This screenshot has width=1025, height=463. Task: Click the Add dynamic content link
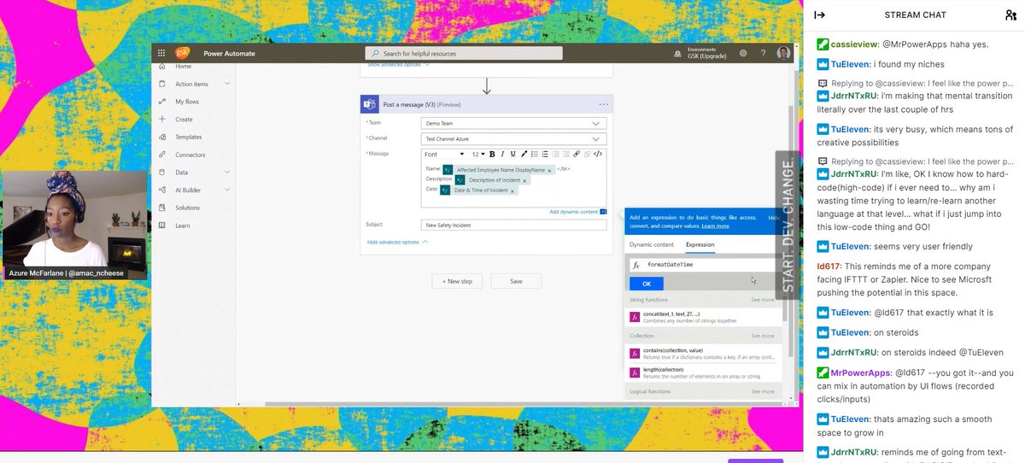[573, 212]
